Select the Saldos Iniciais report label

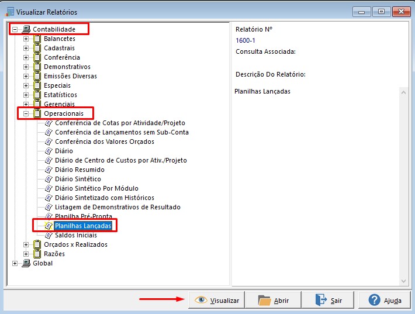(76, 235)
